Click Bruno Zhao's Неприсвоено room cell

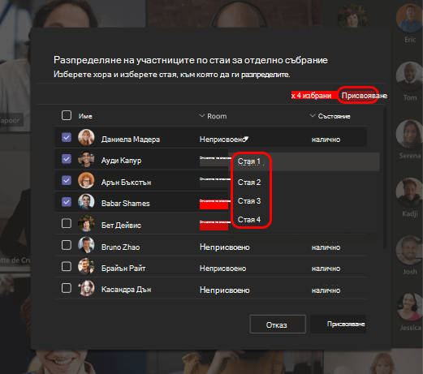(225, 247)
